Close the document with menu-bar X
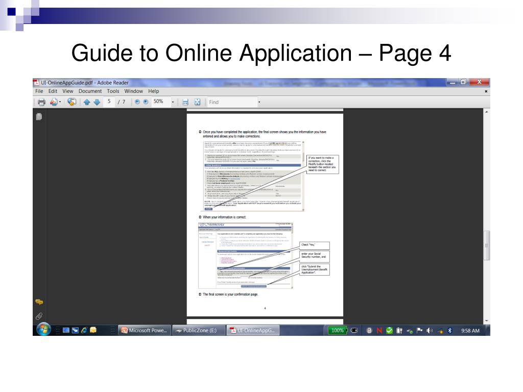 click(486, 91)
